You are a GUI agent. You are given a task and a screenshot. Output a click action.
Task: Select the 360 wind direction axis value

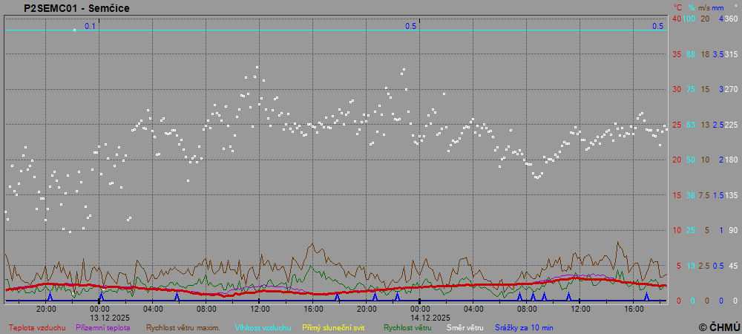pyautogui.click(x=731, y=19)
